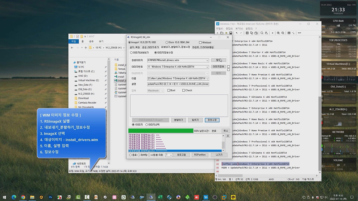
Task: Click the RSPartition button
Action: (x=200, y=155)
